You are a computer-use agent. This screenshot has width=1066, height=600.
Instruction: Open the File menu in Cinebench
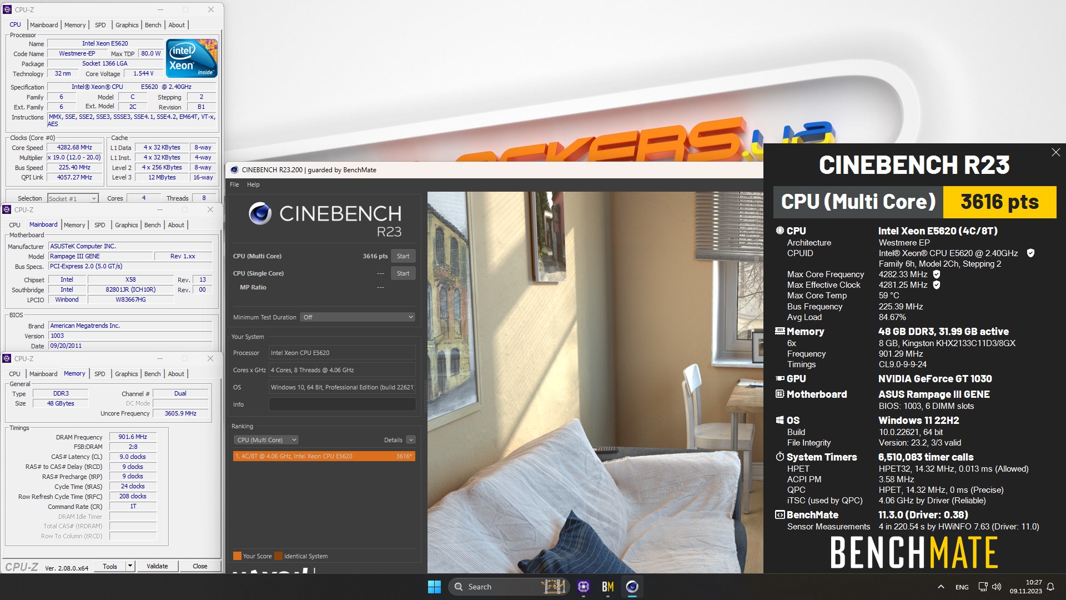tap(234, 184)
